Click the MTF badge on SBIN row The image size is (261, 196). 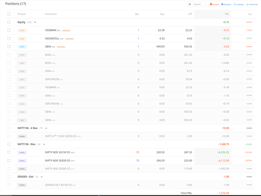coord(23,47)
